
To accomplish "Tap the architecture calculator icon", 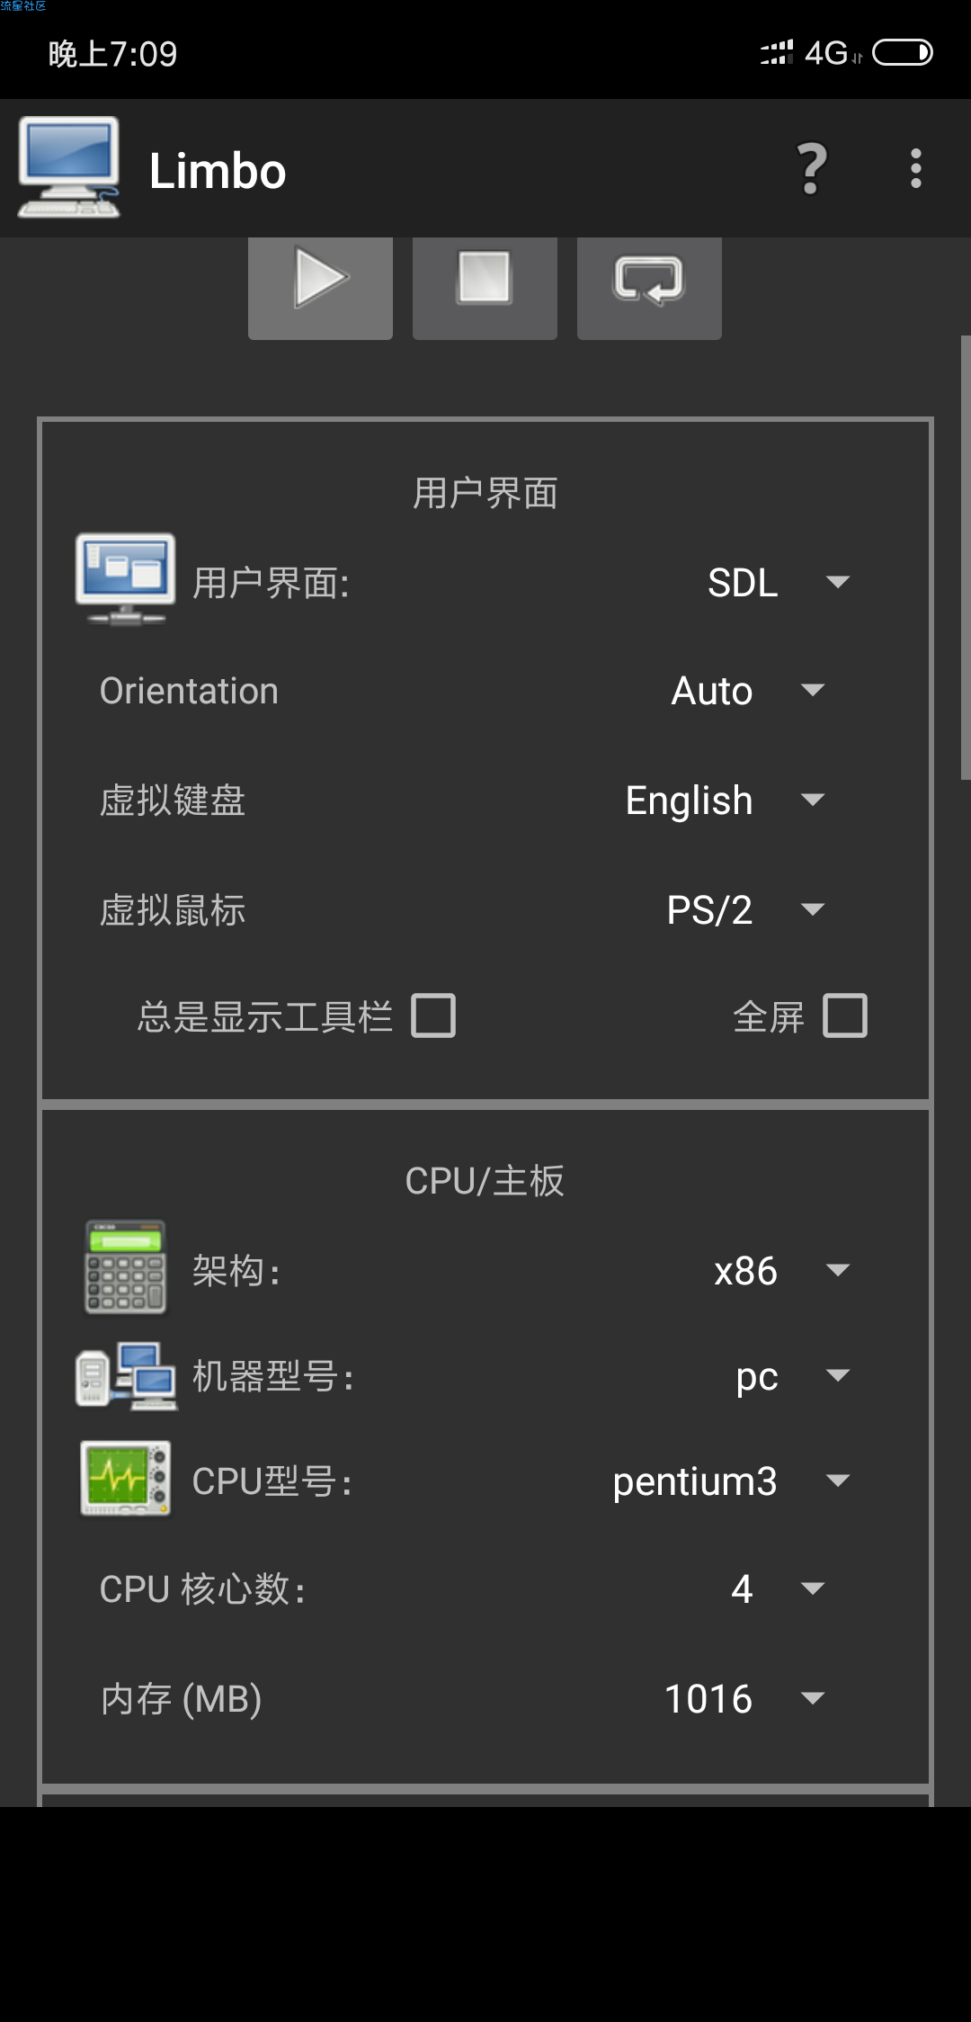I will coord(126,1267).
